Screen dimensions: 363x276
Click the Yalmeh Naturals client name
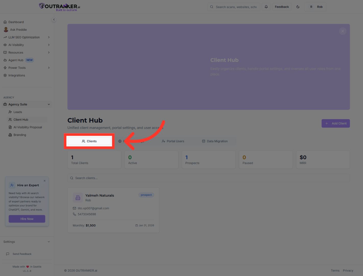pyautogui.click(x=100, y=195)
